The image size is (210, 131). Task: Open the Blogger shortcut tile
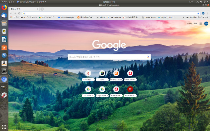[116, 73]
